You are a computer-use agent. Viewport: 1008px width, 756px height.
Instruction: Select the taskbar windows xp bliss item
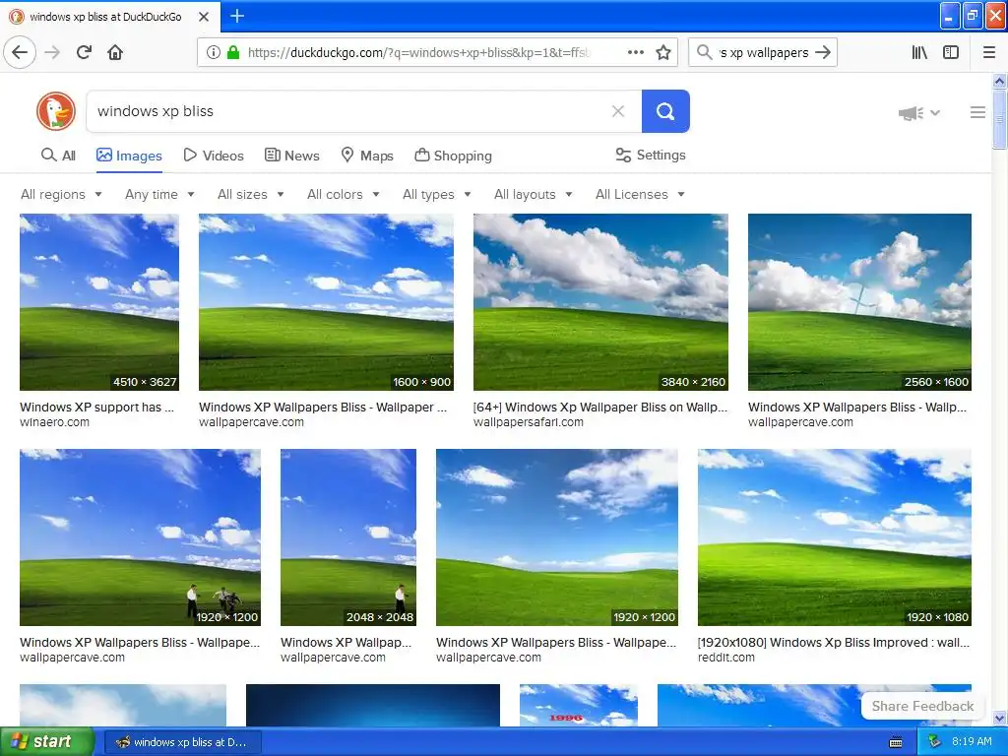tap(182, 742)
